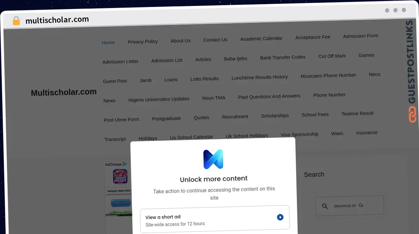Open the School Fees link
The image size is (419, 234).
(x=315, y=115)
